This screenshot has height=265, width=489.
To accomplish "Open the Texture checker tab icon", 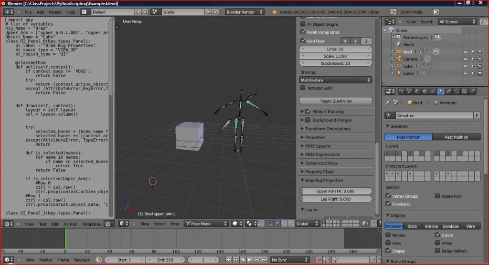I will click(x=464, y=92).
